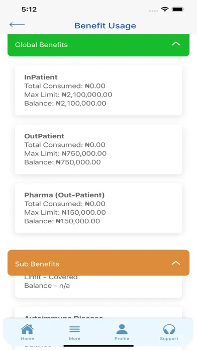Viewport: 197px width, 350px height.
Task: Tap the sub benefit card showing Balance n/a
Action: click(98, 286)
